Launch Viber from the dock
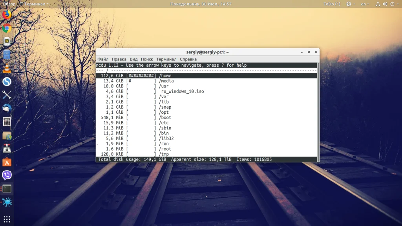The height and width of the screenshot is (226, 402). [x=7, y=175]
